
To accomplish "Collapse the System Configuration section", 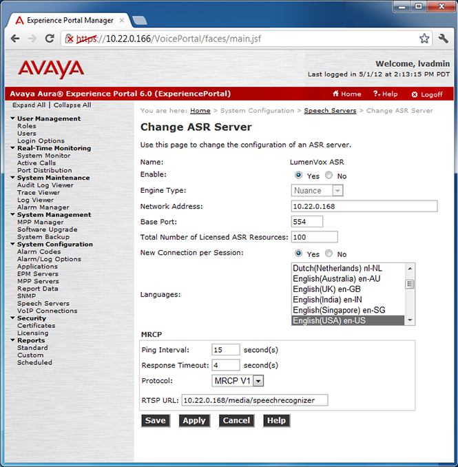I will 12,244.
